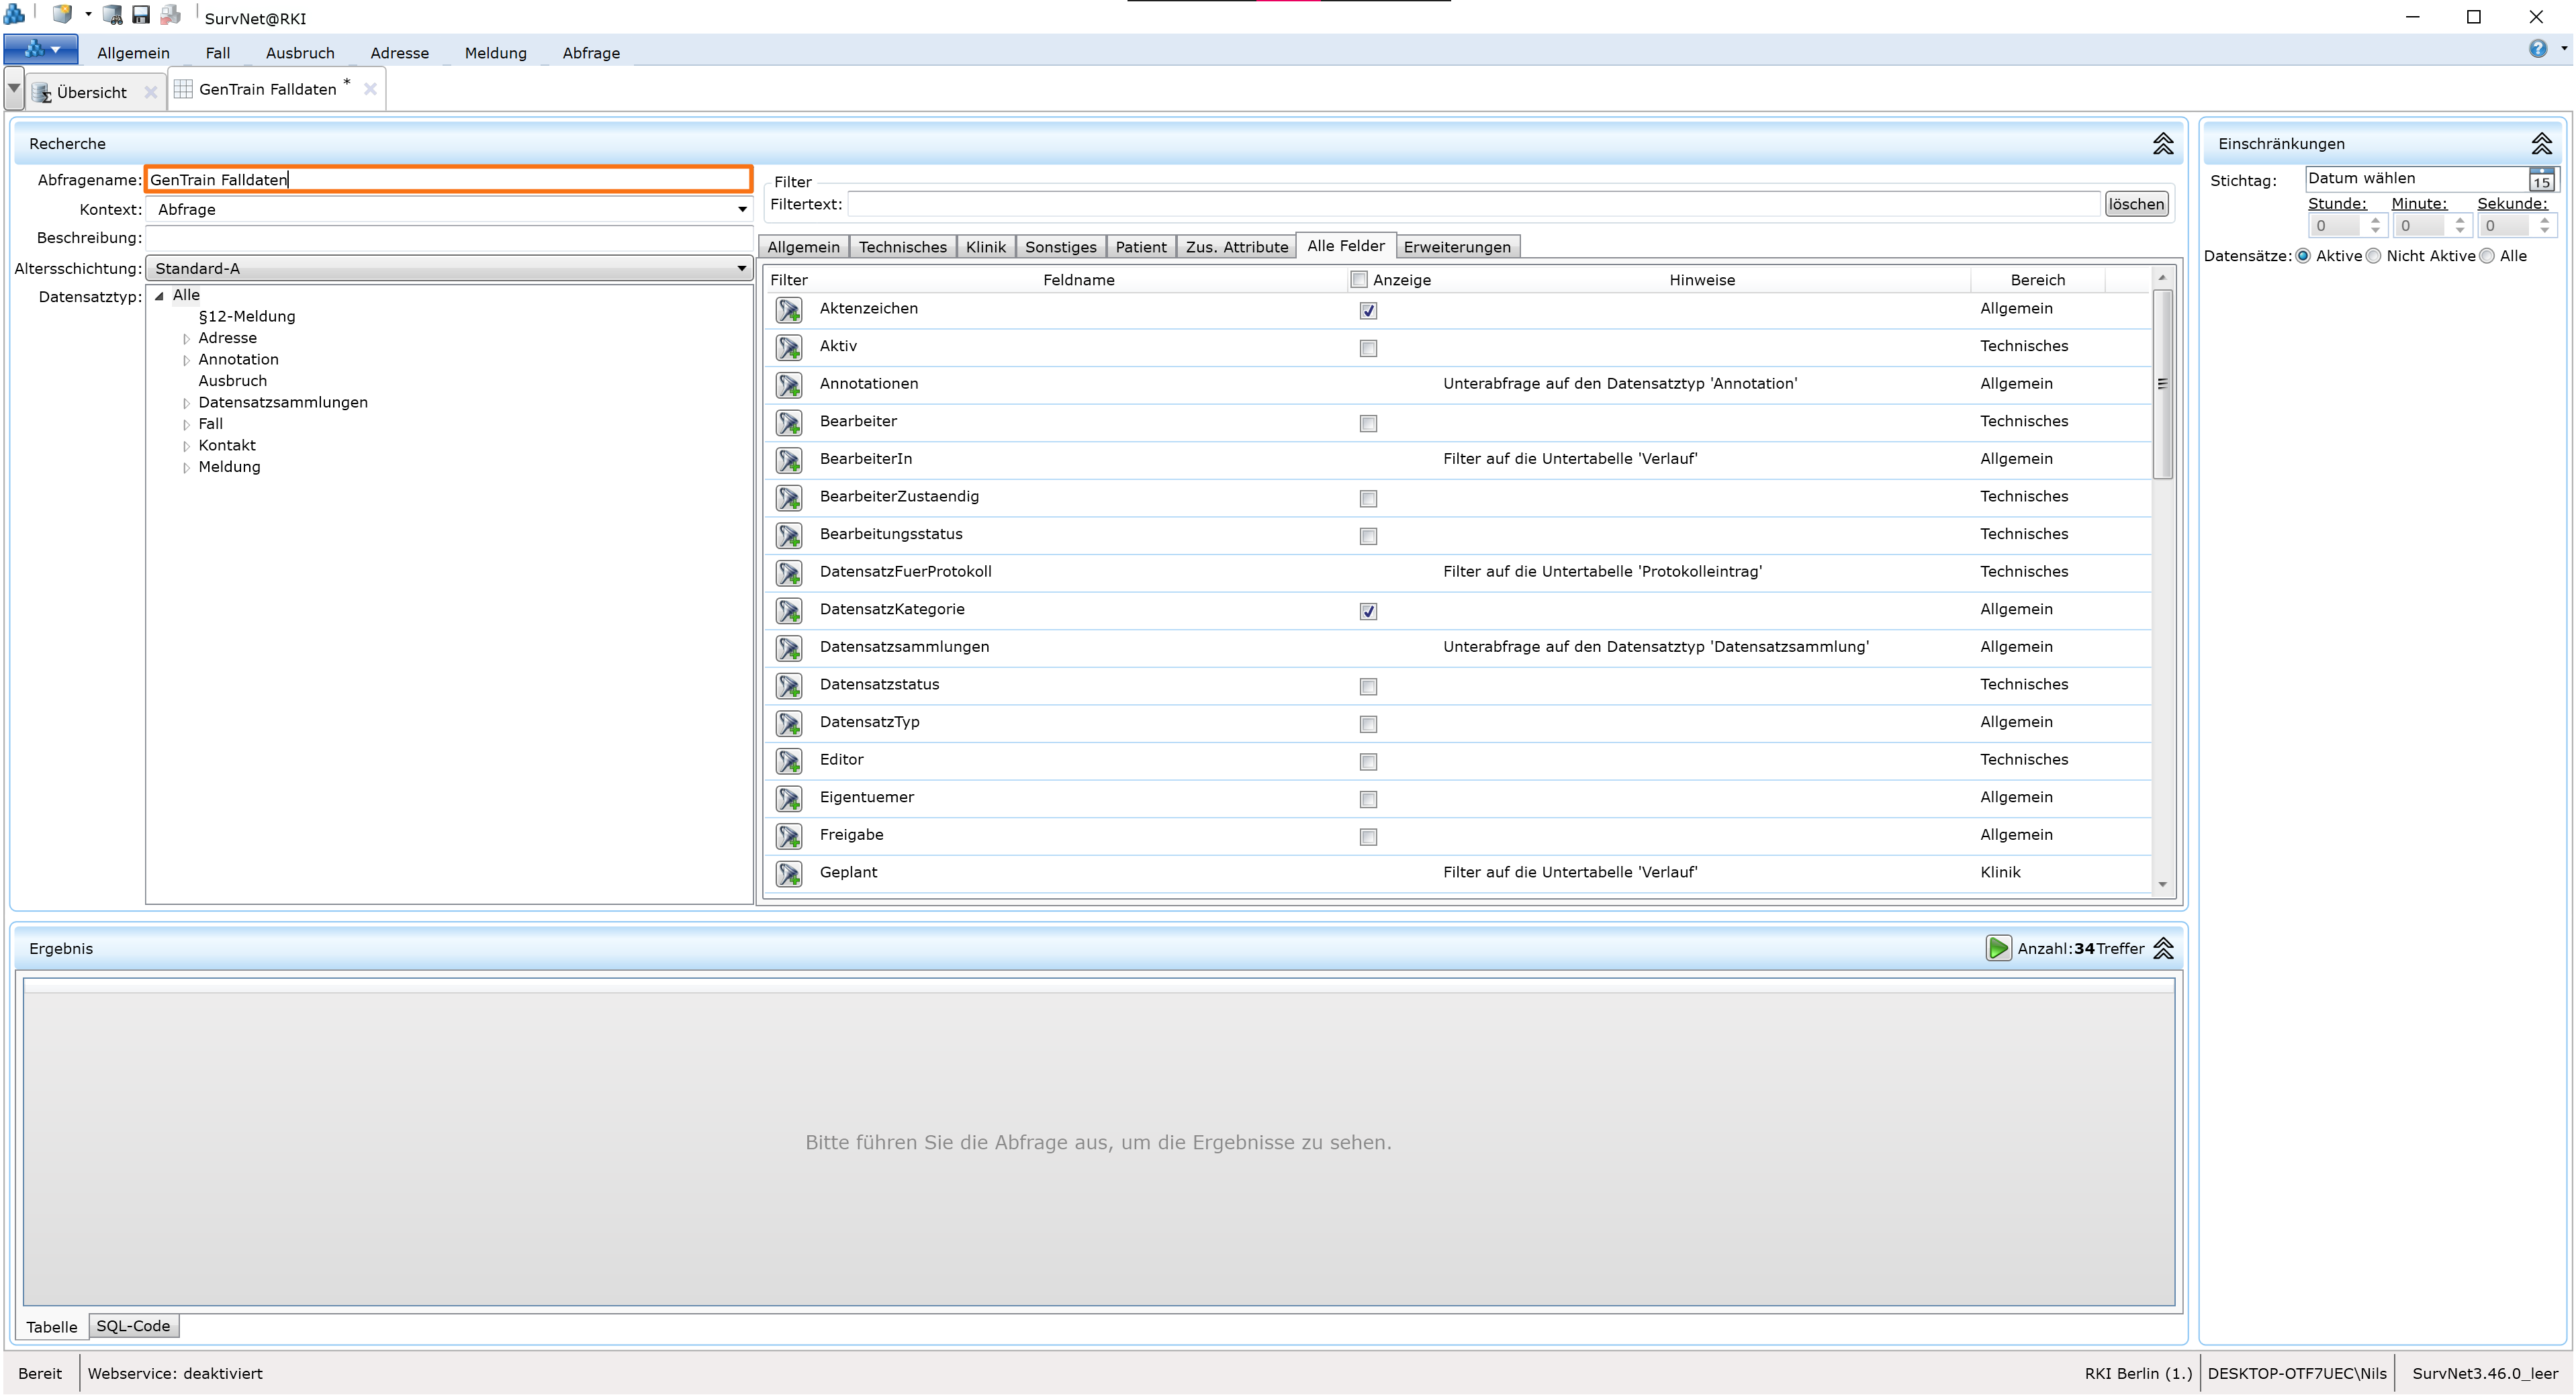Click inside the Filtertext input field
This screenshot has width=2576, height=1395.
(x=1400, y=204)
